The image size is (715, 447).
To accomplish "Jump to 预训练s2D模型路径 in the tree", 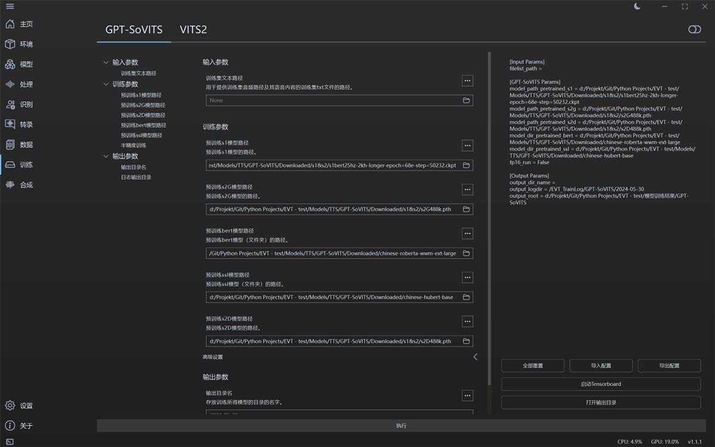I will 143,115.
